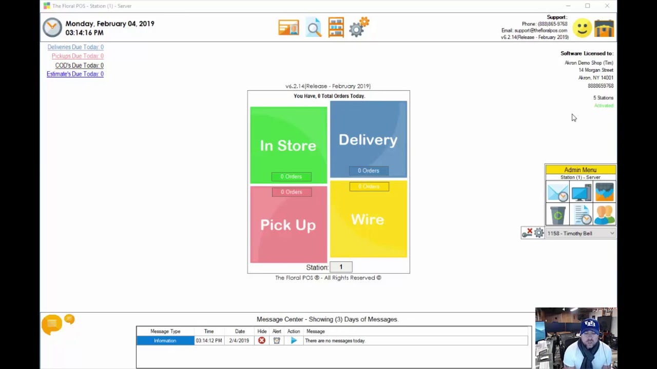
Task: Click the green Activated status text
Action: click(x=604, y=106)
